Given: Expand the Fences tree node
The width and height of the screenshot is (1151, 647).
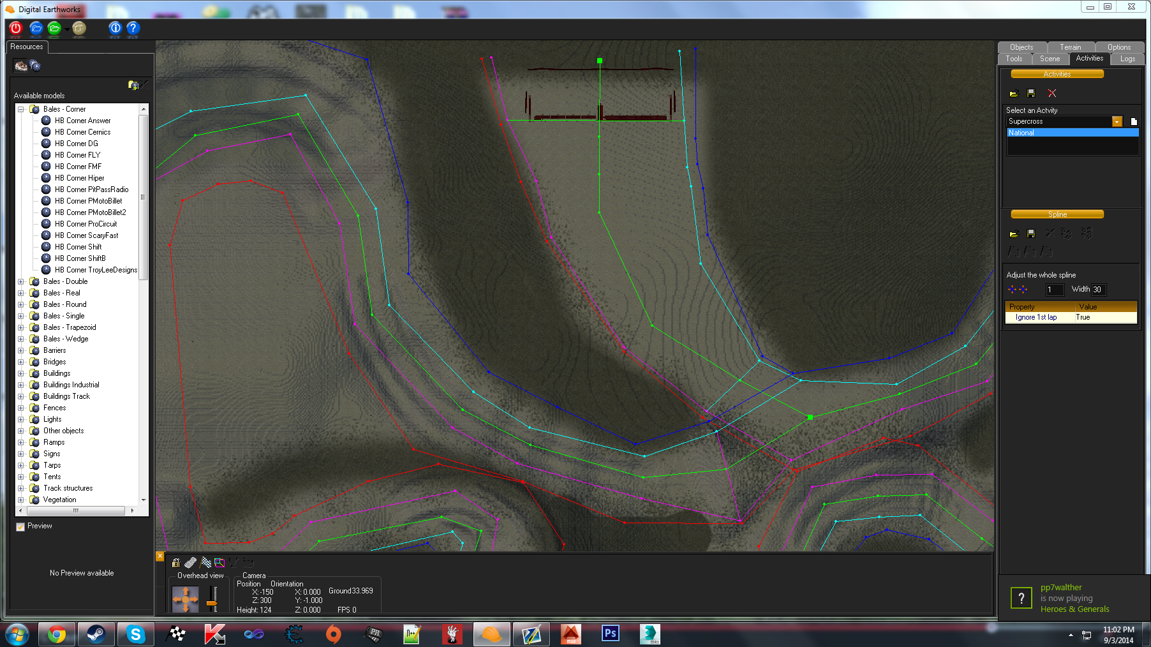Looking at the screenshot, I should [x=21, y=408].
